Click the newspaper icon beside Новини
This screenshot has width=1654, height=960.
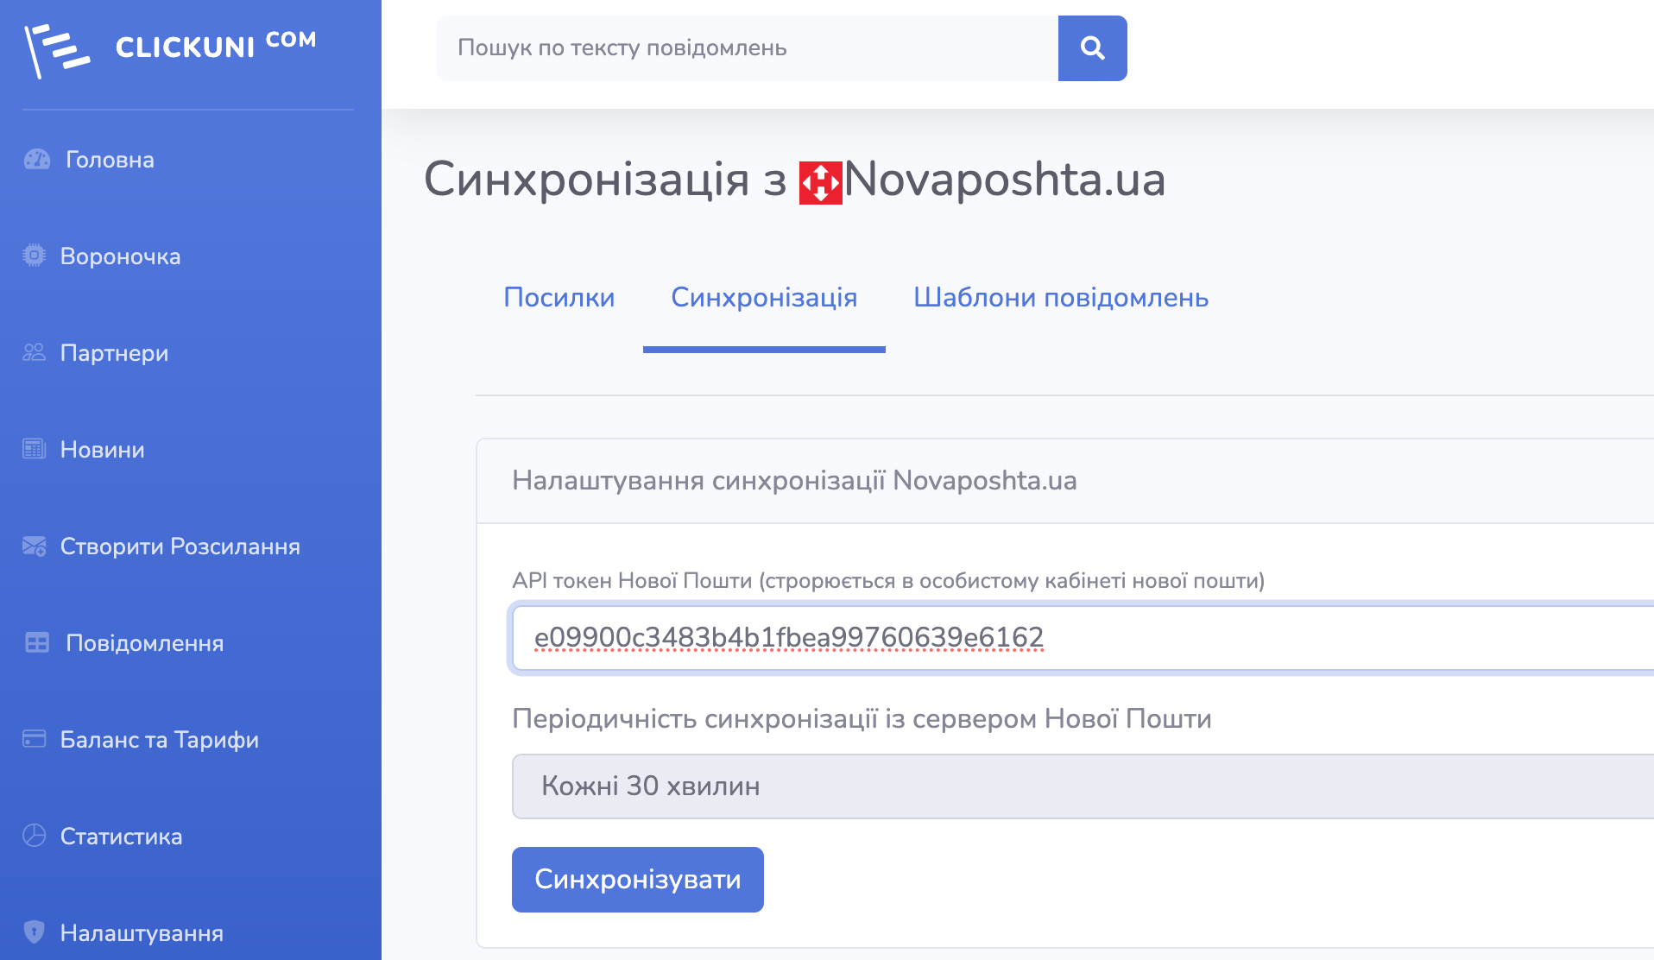coord(35,449)
